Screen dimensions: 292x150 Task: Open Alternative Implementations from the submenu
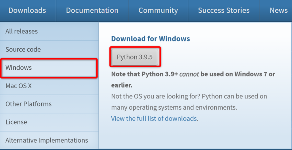coord(47,140)
